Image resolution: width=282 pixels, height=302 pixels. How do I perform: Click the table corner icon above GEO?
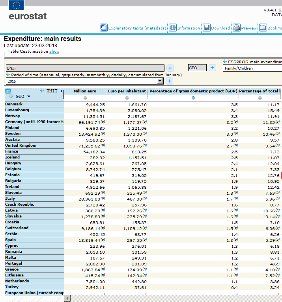[x=8, y=91]
